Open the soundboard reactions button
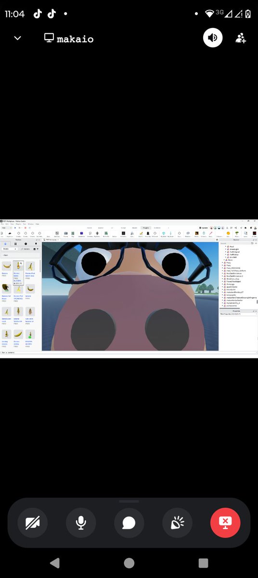This screenshot has width=258, height=578. [177, 522]
